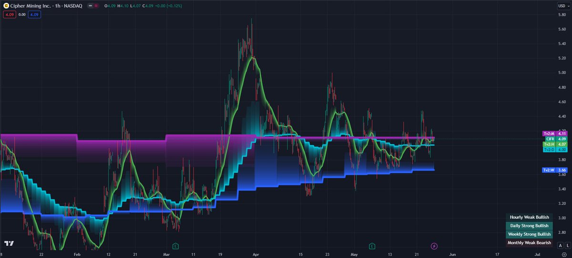Click the Cipher Mining yellow logo icon
572x258 pixels.
(6, 6)
